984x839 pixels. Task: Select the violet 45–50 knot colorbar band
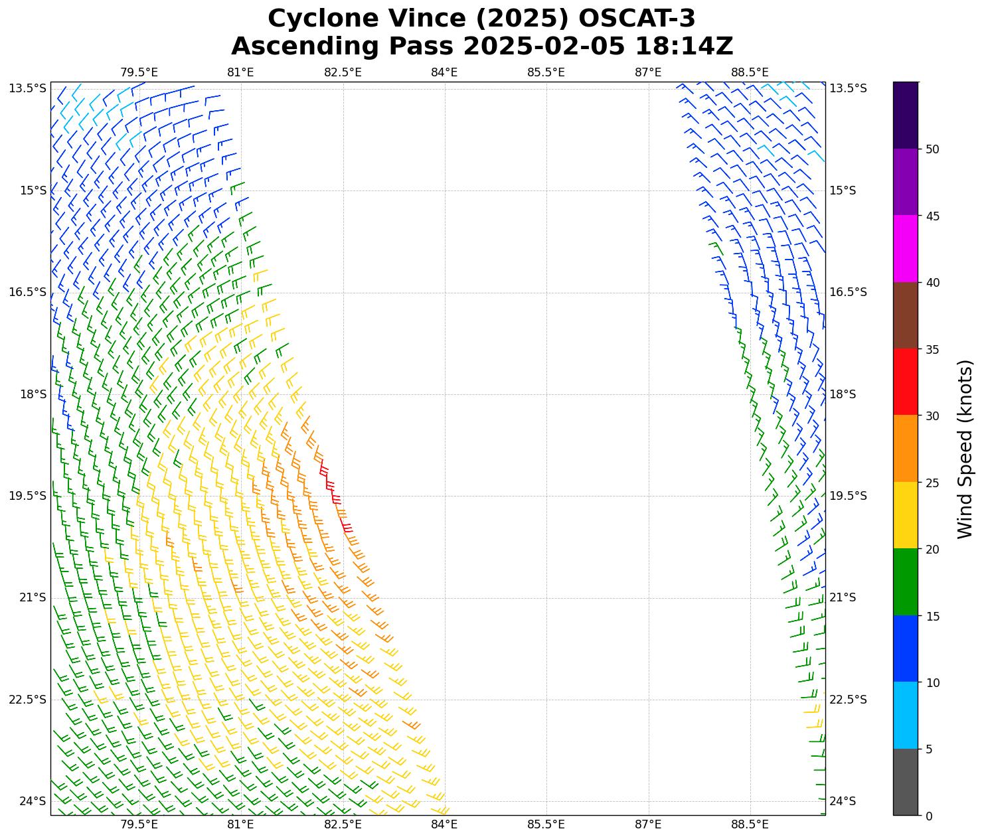(x=905, y=182)
